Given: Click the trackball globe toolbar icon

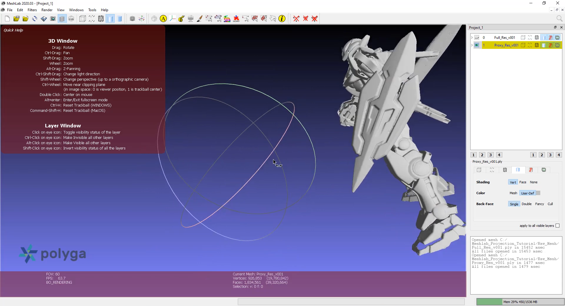Looking at the screenshot, I should coord(154,19).
